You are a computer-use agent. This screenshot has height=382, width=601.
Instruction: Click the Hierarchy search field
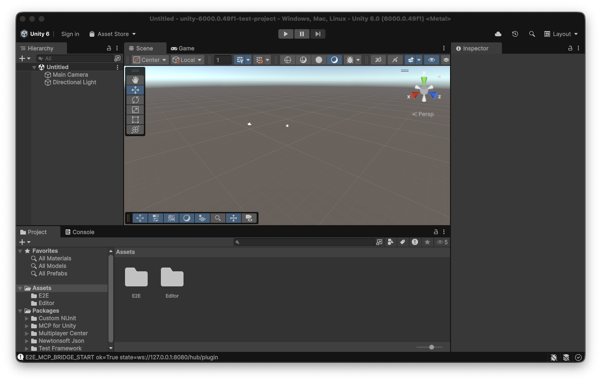(76, 58)
